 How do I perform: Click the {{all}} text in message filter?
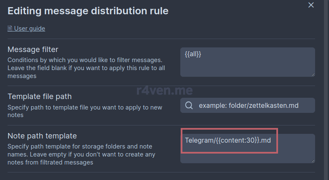click(x=193, y=54)
